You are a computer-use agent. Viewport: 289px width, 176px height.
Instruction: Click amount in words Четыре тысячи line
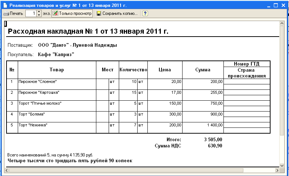70,161
